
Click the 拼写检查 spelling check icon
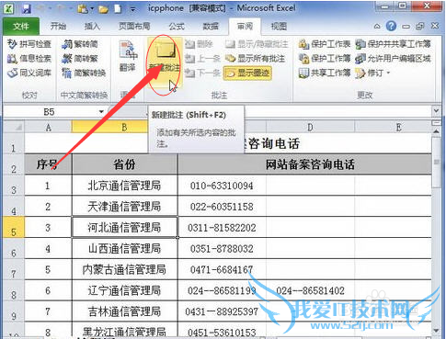[x=12, y=44]
